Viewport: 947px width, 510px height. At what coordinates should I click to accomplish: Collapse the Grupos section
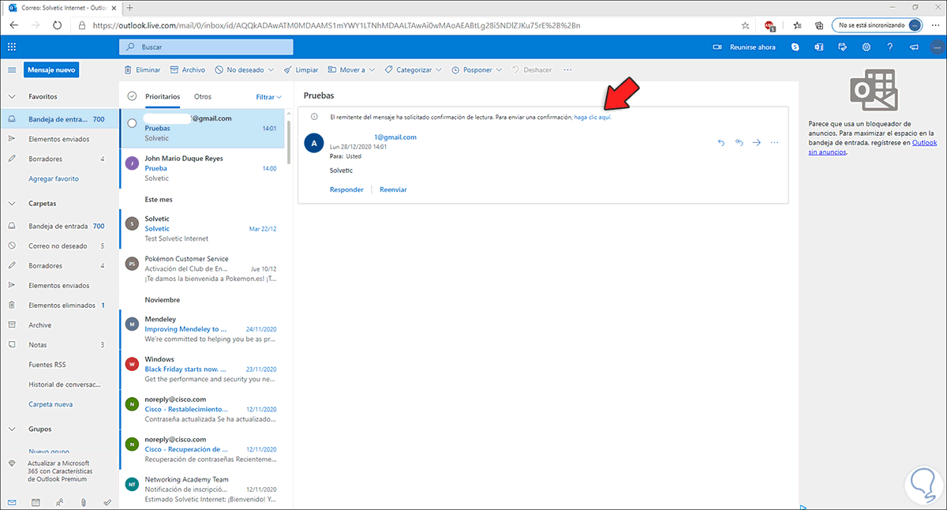pyautogui.click(x=11, y=429)
